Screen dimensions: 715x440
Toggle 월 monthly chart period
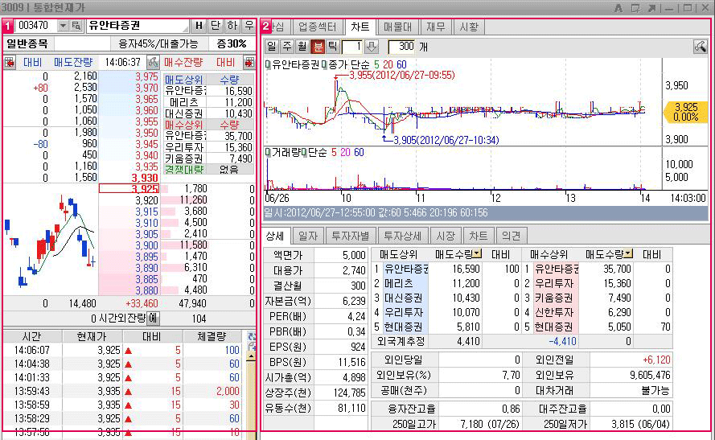click(302, 46)
